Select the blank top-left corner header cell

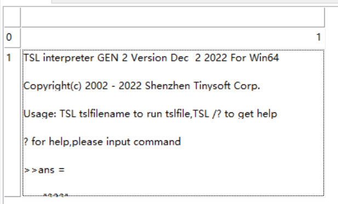12,17
